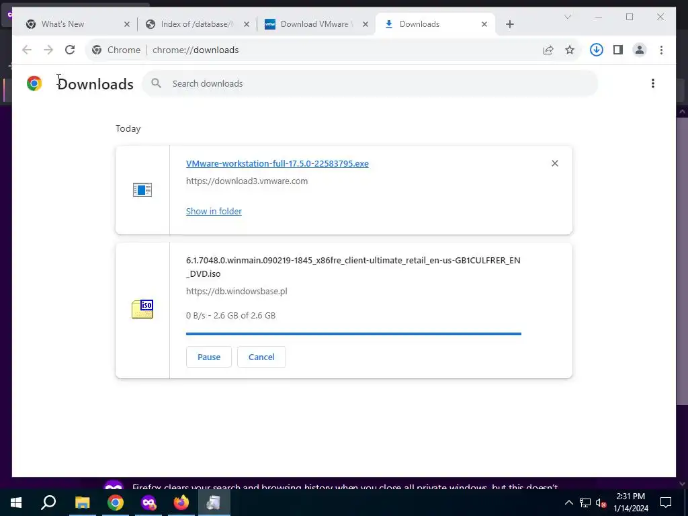
Task: Switch to the Index of /database tab
Action: [197, 24]
